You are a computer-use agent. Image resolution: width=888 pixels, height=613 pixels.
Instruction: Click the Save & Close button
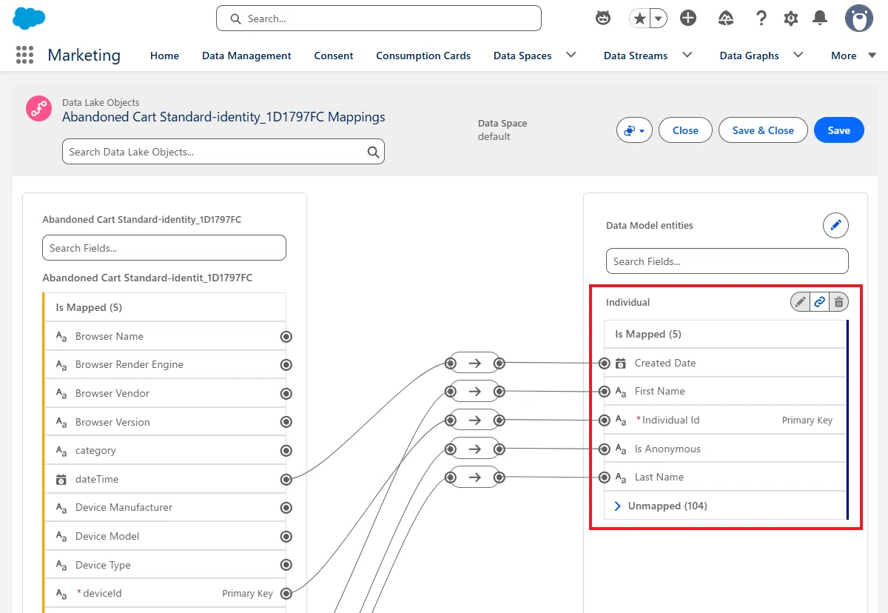coord(763,130)
